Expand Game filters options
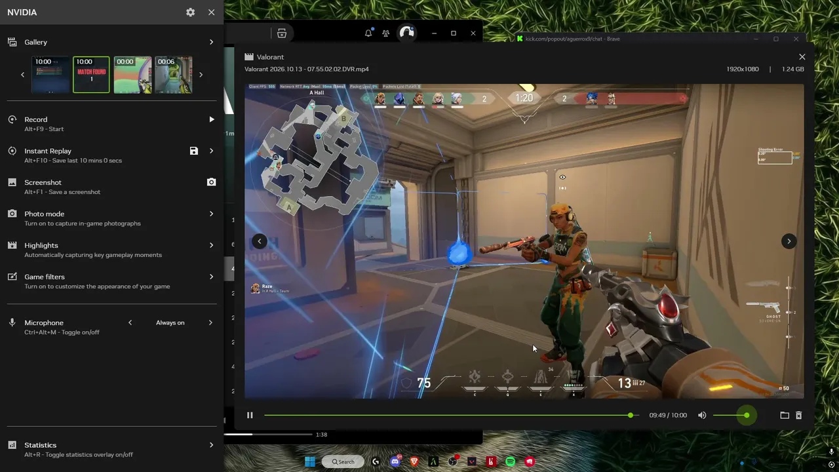The width and height of the screenshot is (839, 472). (211, 277)
